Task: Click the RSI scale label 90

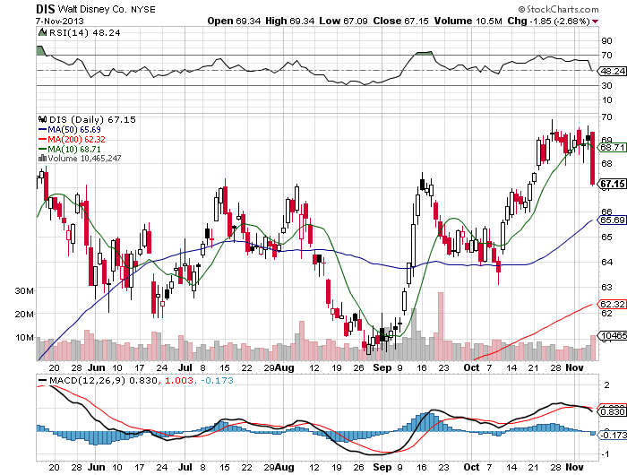Action: 606,41
